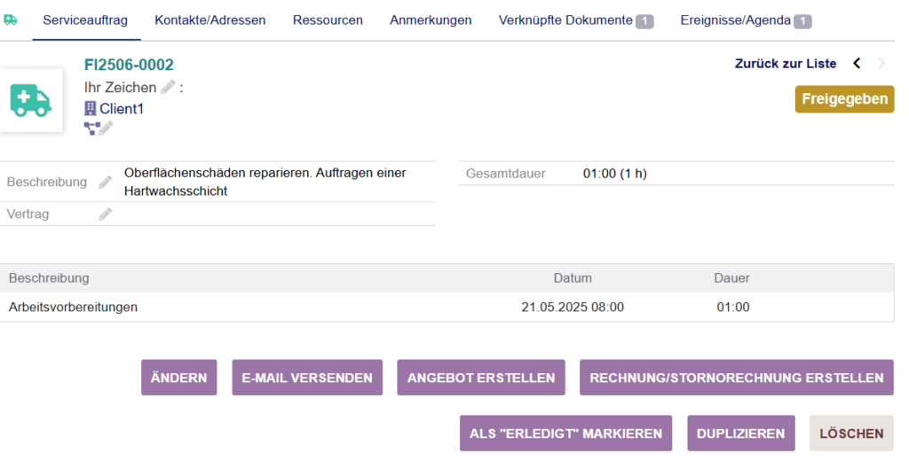The image size is (909, 461).
Task: Click the large ambulance intervention icon
Action: [31, 100]
